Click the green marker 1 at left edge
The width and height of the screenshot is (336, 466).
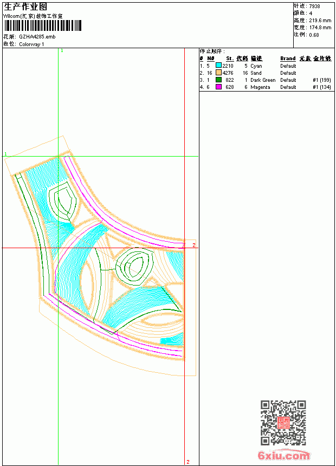(x=5, y=154)
